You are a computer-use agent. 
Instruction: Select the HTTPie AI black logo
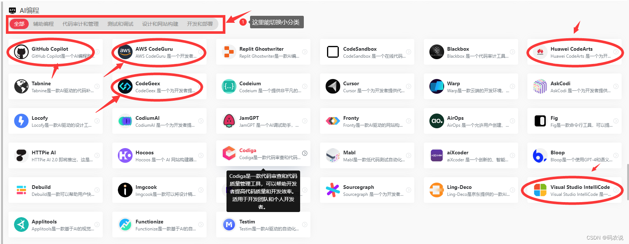coord(21,156)
